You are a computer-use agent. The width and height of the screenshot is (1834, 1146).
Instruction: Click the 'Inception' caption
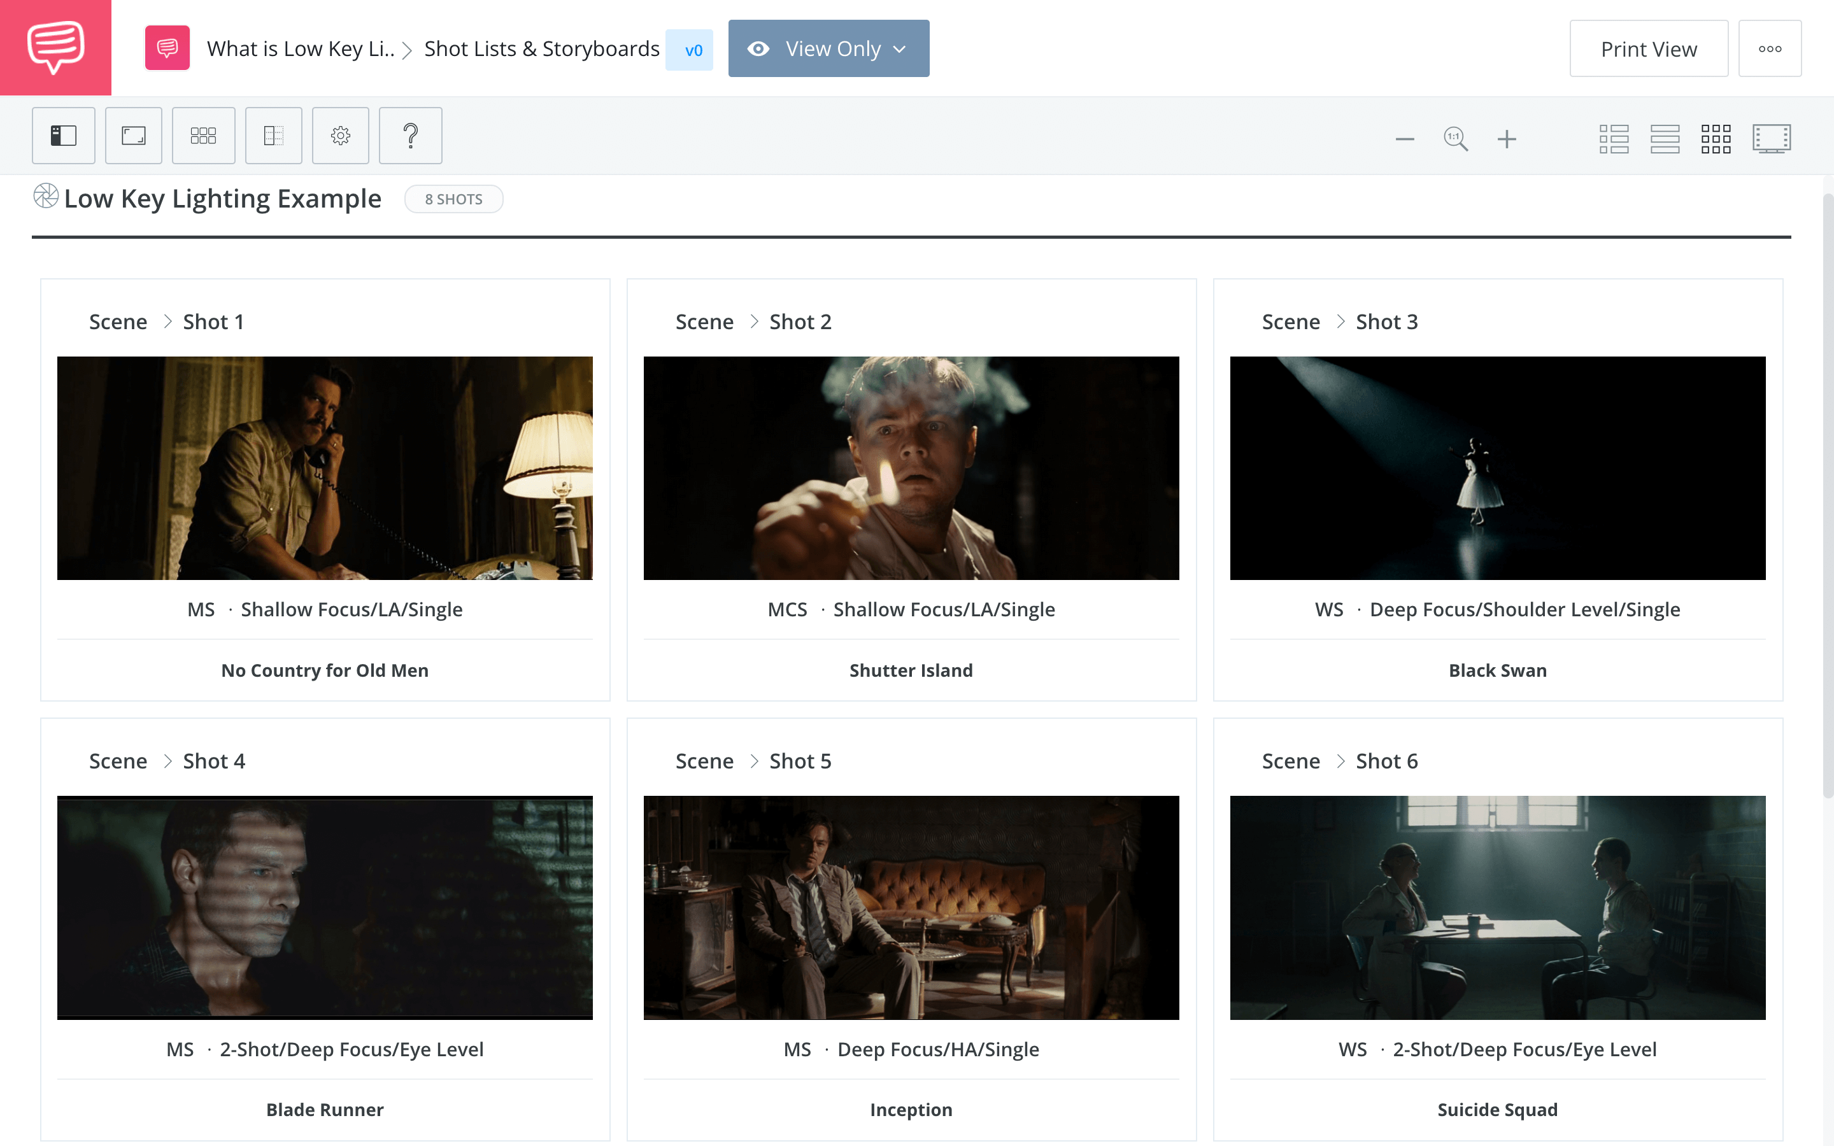tap(911, 1110)
